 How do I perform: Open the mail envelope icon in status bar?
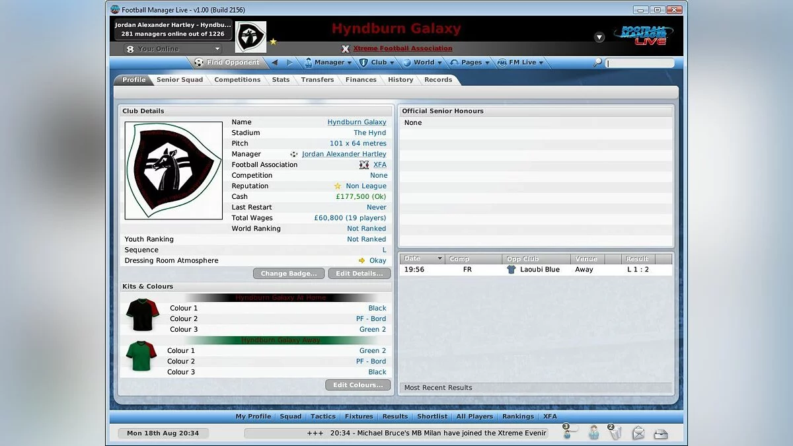click(x=638, y=433)
